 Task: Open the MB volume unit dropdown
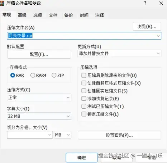63,135
